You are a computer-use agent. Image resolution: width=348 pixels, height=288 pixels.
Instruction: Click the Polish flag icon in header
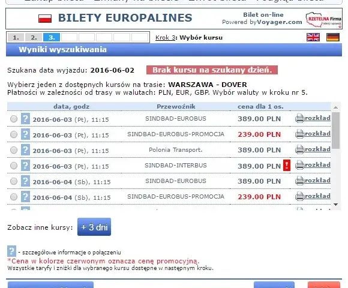pyautogui.click(x=45, y=19)
